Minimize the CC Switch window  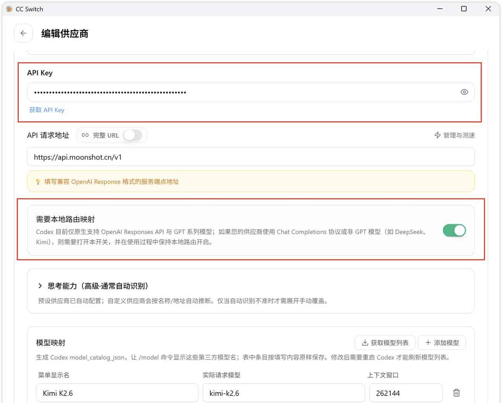(440, 9)
